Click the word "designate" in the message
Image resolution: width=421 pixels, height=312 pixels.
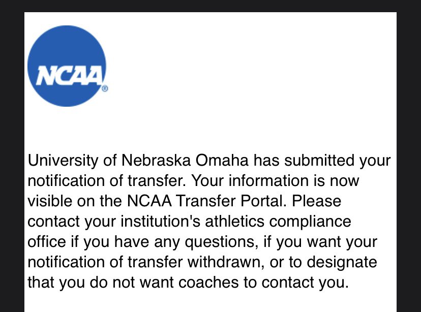342,262
